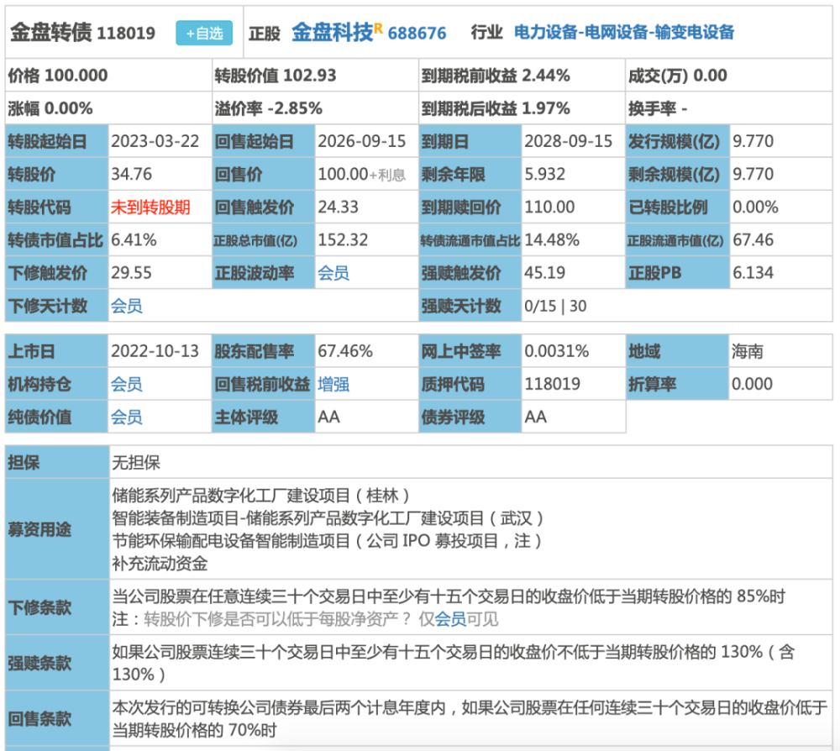Click the 会员 link beside 纯债价值
The height and width of the screenshot is (751, 840).
(x=127, y=417)
